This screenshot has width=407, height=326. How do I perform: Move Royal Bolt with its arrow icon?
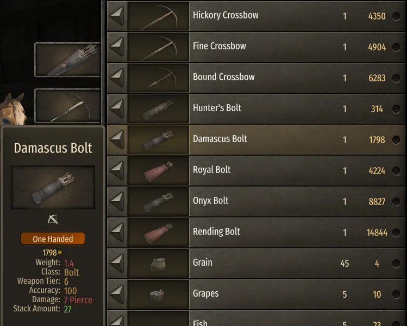pos(117,170)
